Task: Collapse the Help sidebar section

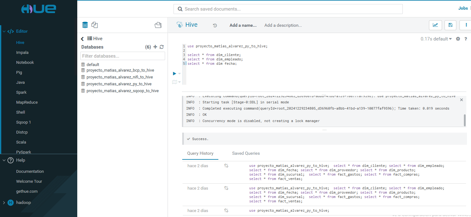Action: pos(4,160)
